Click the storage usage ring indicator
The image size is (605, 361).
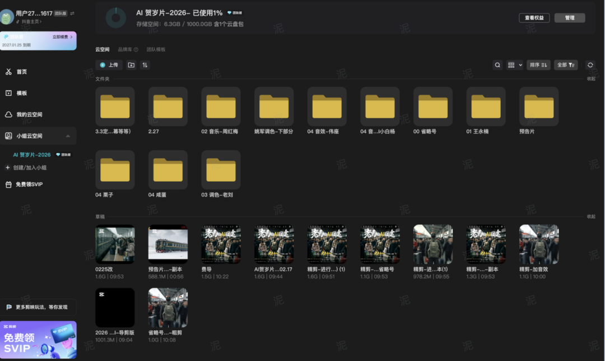(116, 18)
